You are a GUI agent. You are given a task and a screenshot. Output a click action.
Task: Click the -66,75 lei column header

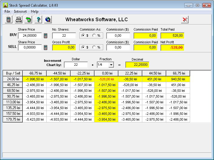click(x=35, y=73)
